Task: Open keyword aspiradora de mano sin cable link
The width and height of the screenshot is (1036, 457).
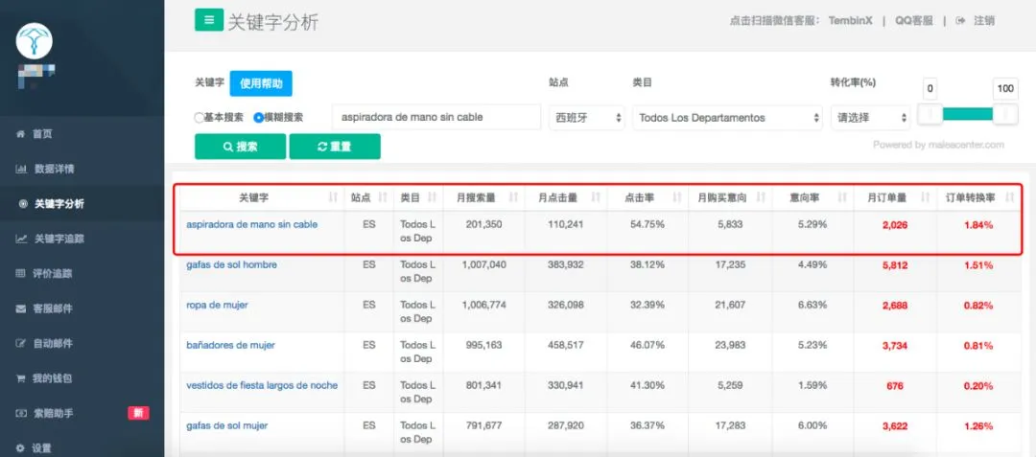Action: point(251,224)
